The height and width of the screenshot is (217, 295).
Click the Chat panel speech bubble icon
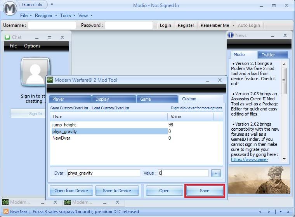[7, 37]
